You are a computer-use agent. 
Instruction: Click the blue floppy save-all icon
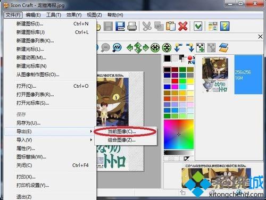pos(120,26)
